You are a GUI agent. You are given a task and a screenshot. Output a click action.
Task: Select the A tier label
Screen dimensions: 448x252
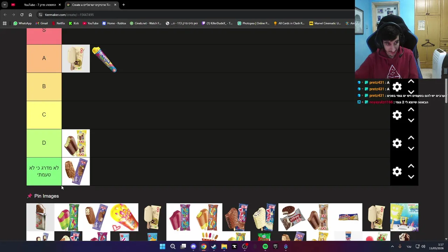[44, 58]
